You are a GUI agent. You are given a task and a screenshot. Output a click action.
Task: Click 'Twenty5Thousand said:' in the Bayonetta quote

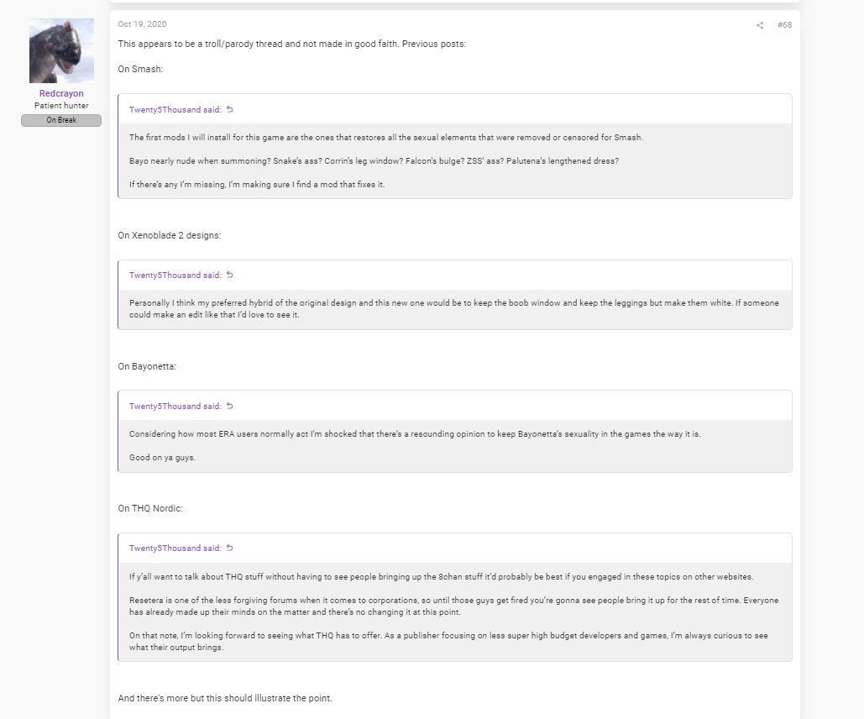(175, 407)
